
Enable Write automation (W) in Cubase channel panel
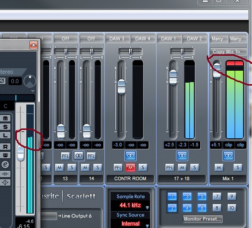5,155
